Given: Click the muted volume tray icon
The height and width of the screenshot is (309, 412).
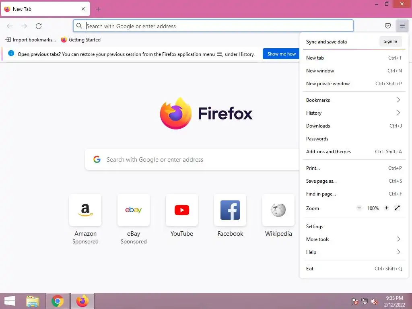Looking at the screenshot, I should (374, 301).
